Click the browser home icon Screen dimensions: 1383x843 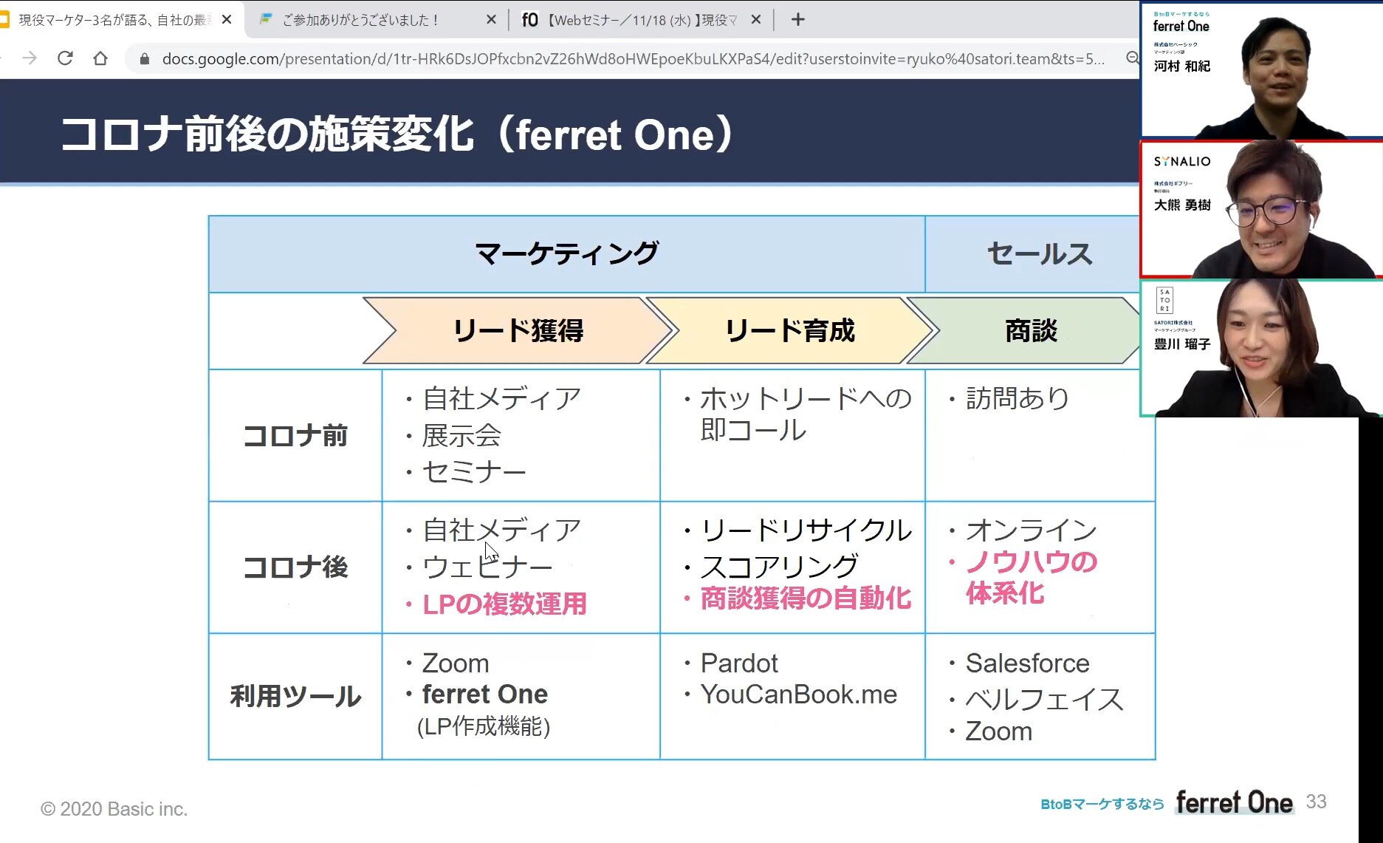click(100, 58)
